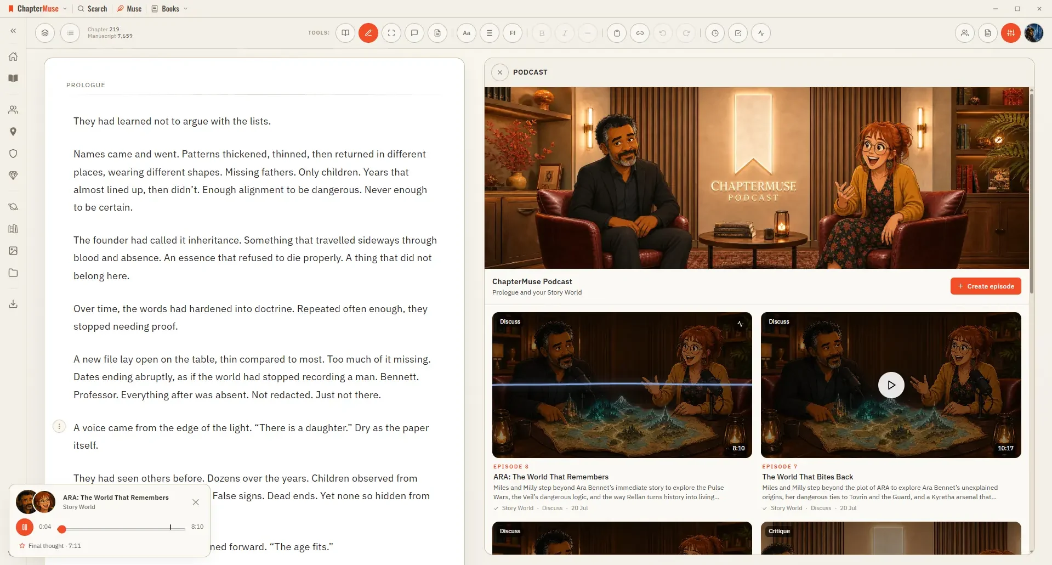Close the Podcast panel
Screen dimensions: 1052x565
pos(500,72)
